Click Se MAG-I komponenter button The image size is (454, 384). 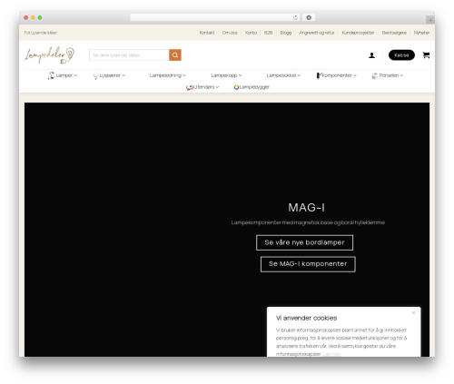point(308,264)
